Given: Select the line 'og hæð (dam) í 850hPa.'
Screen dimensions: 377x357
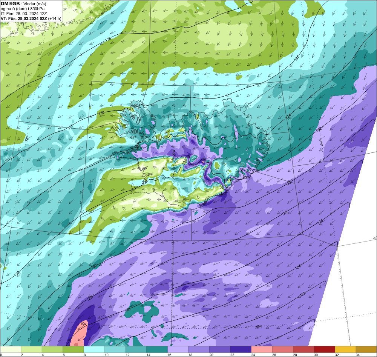Looking at the screenshot, I should [x=23, y=9].
